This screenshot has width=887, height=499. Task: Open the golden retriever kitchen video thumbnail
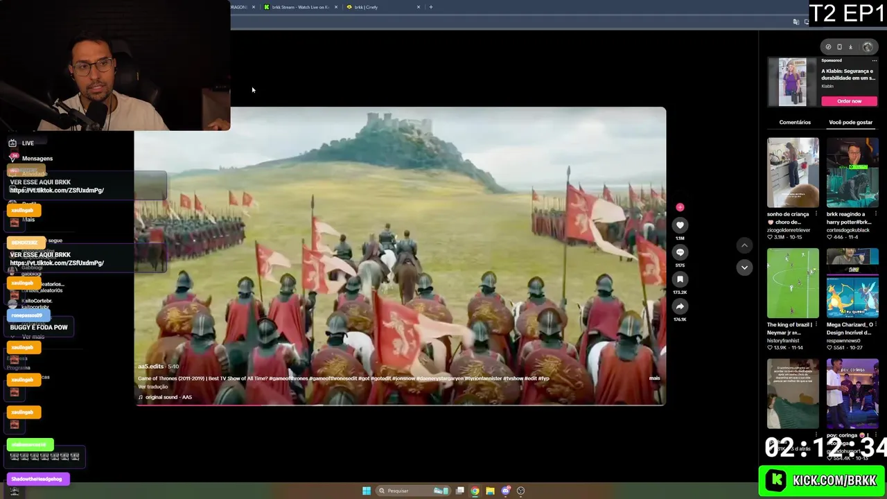pyautogui.click(x=793, y=173)
